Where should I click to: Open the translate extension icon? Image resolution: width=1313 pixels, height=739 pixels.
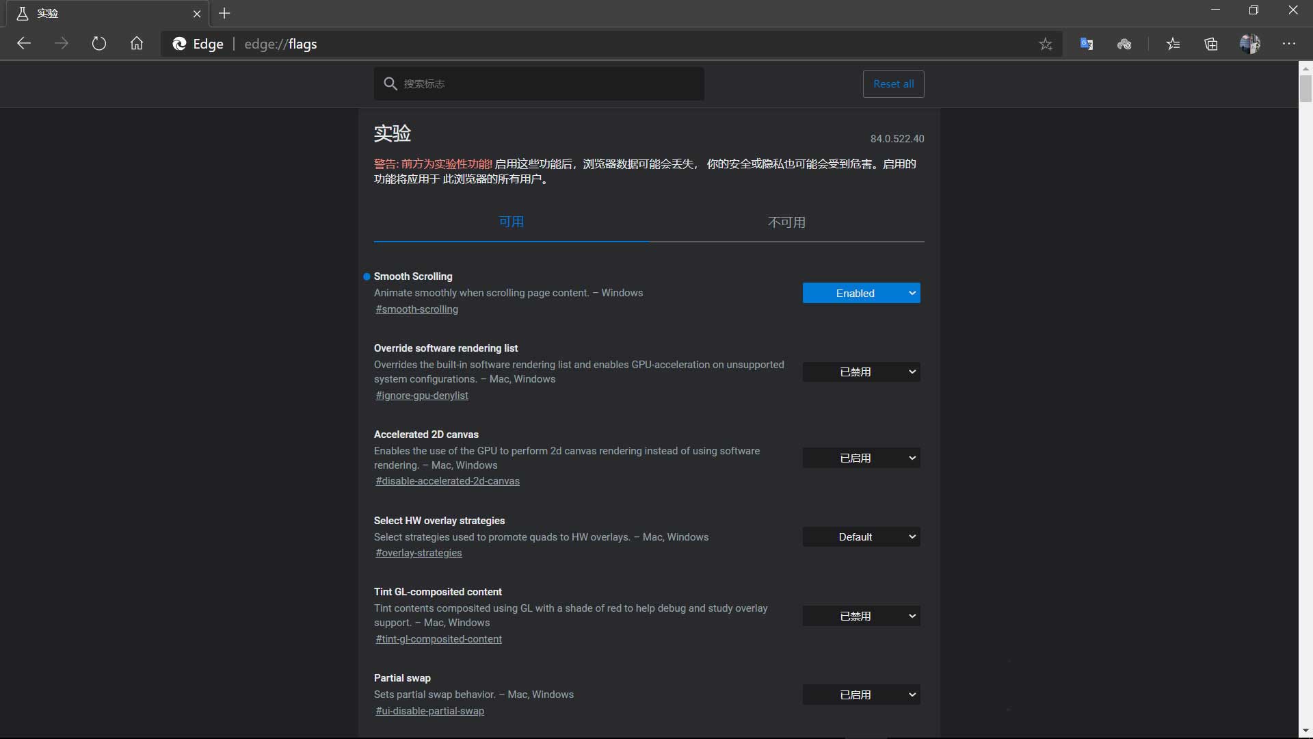1086,44
